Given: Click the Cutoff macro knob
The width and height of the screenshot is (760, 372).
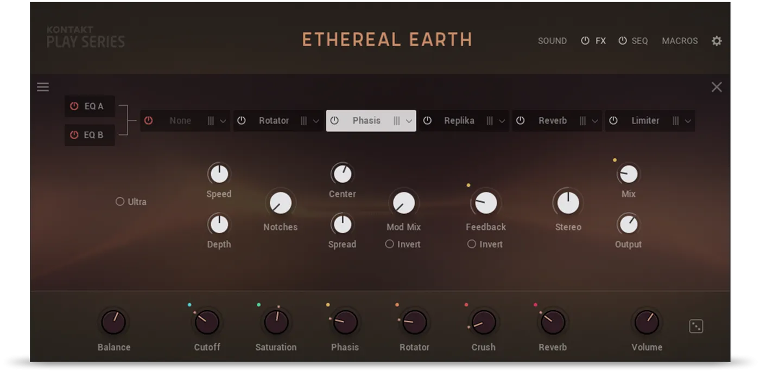Looking at the screenshot, I should click(x=207, y=322).
